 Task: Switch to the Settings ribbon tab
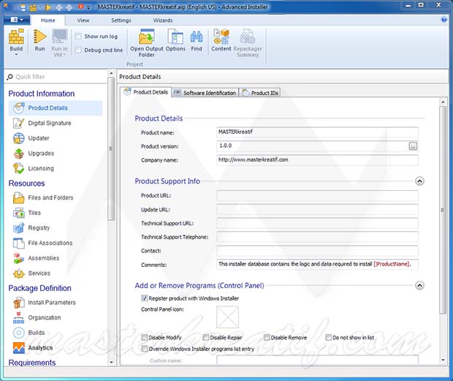[x=121, y=20]
